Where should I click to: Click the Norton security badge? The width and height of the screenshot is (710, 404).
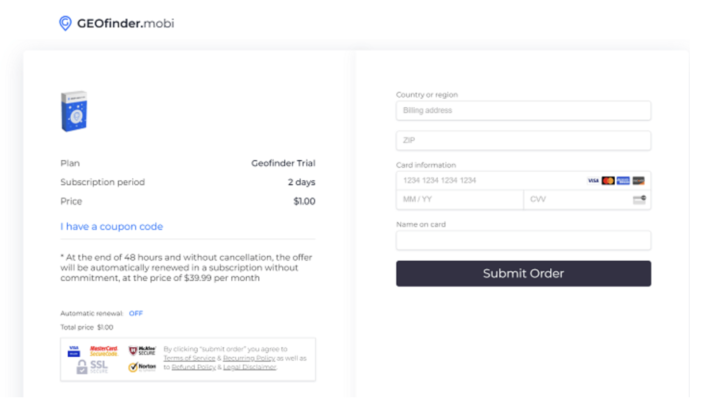(142, 367)
